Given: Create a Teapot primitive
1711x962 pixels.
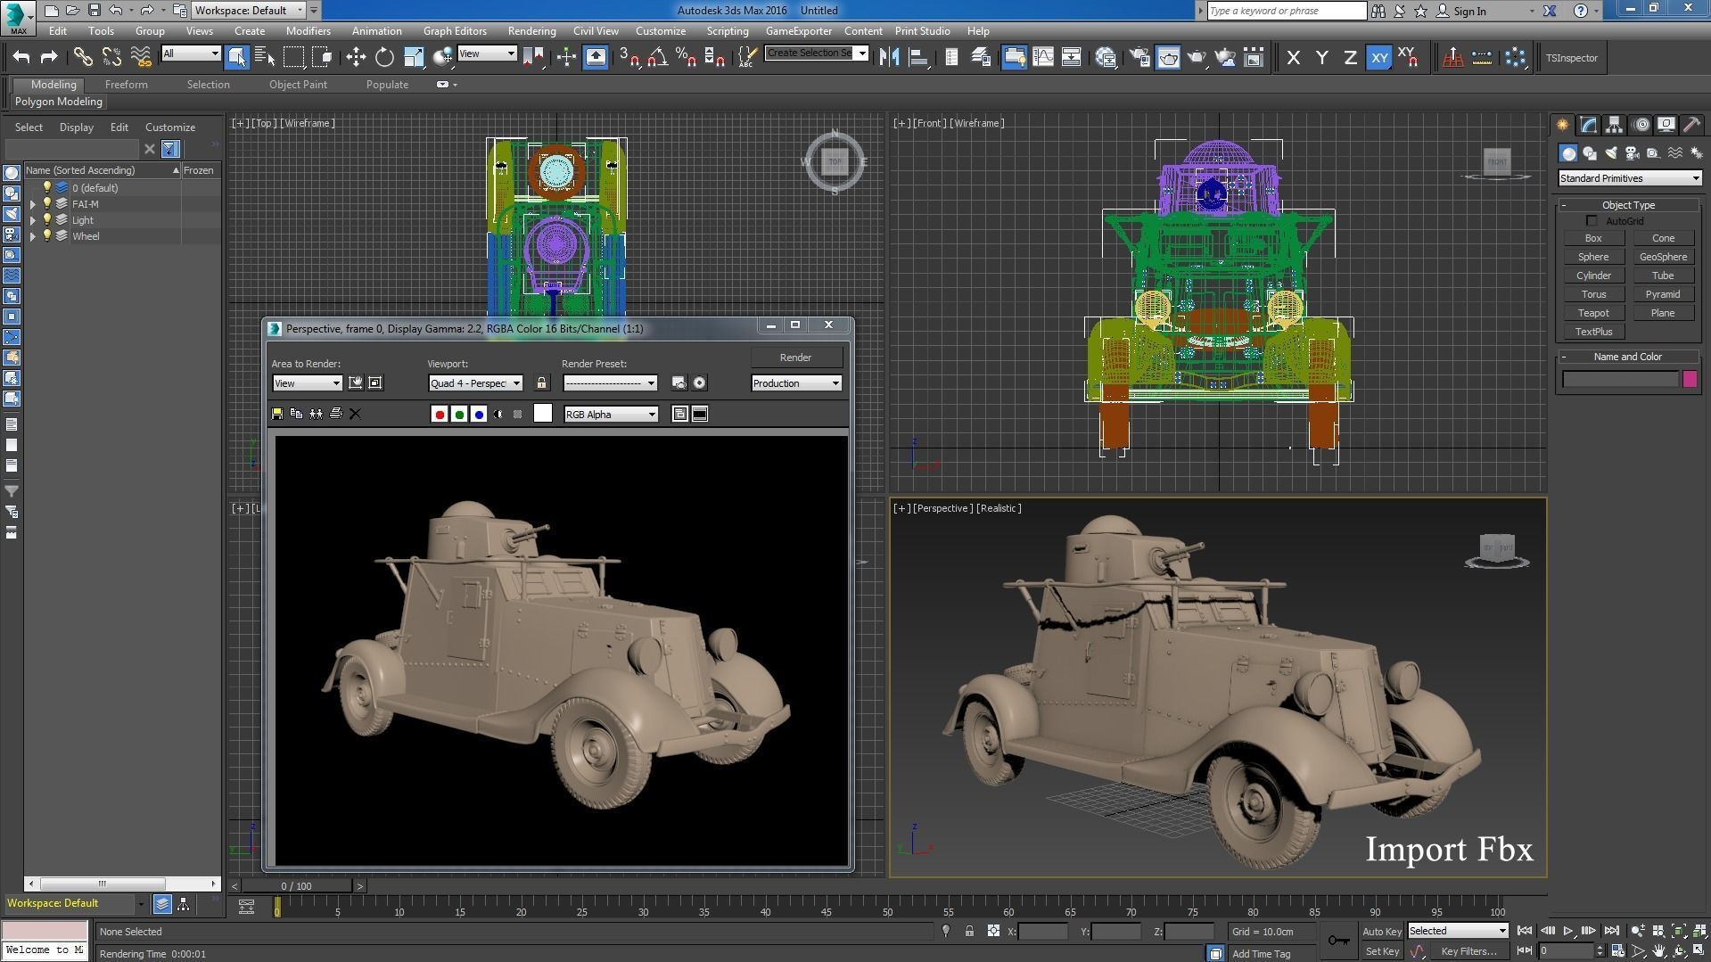Looking at the screenshot, I should (1592, 313).
